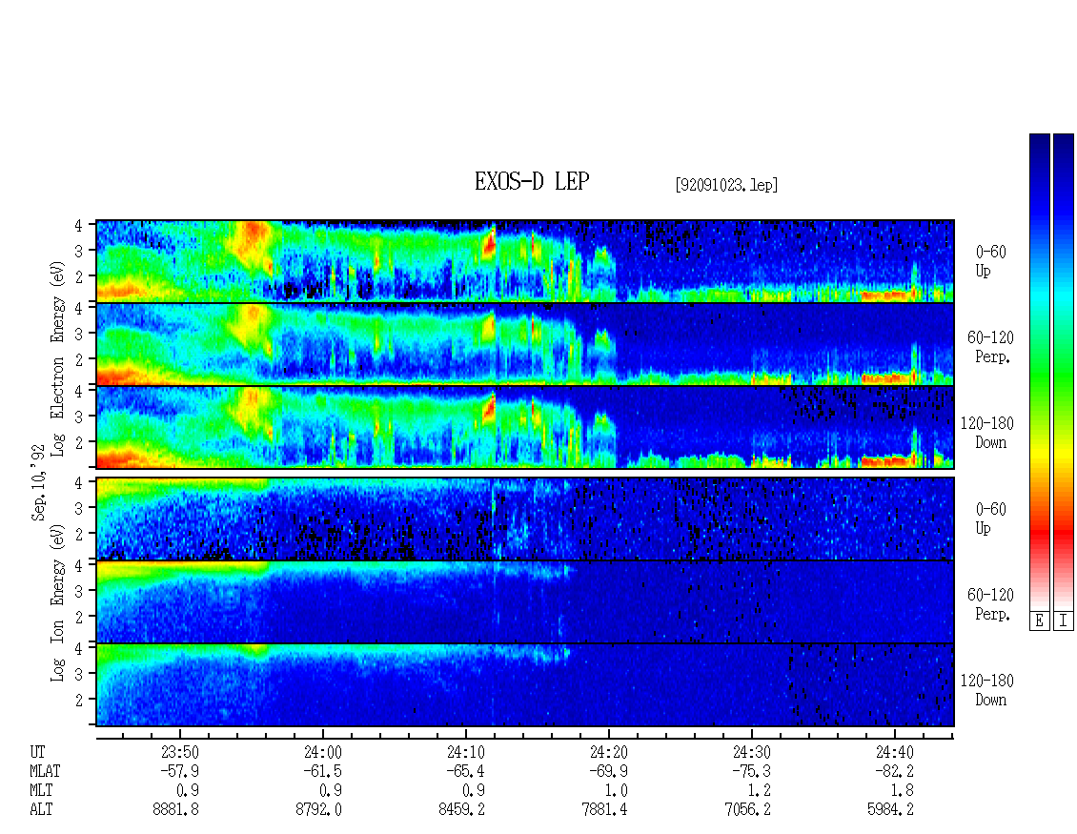Screen dimensions: 1077x834
Task: Click MLAT value -75.3
Action: (x=751, y=771)
